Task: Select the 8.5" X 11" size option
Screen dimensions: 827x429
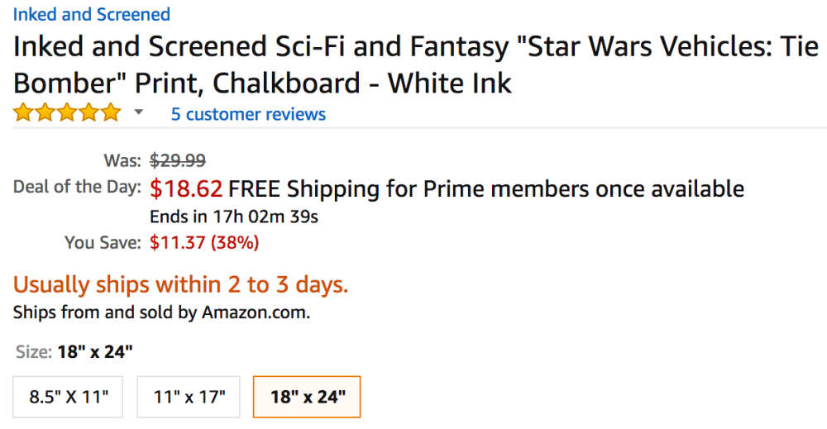Action: (x=68, y=397)
